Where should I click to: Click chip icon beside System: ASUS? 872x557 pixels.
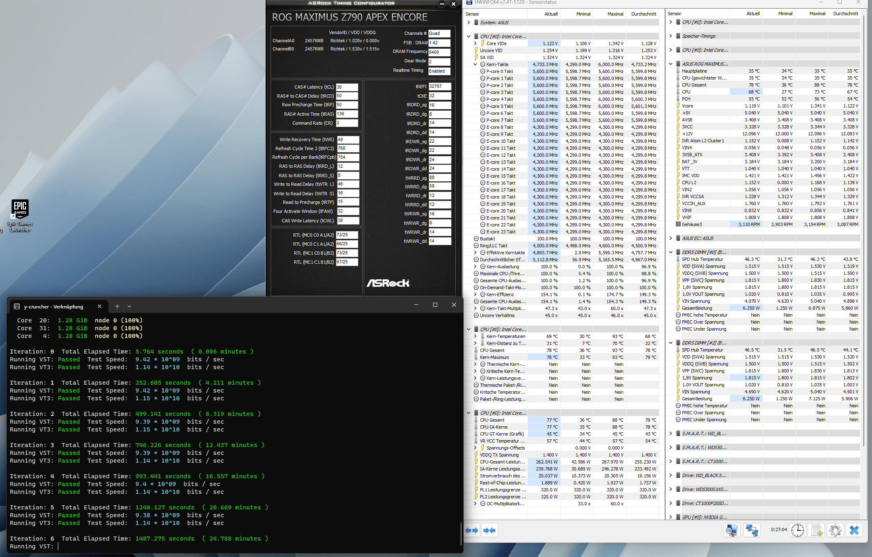(x=476, y=23)
